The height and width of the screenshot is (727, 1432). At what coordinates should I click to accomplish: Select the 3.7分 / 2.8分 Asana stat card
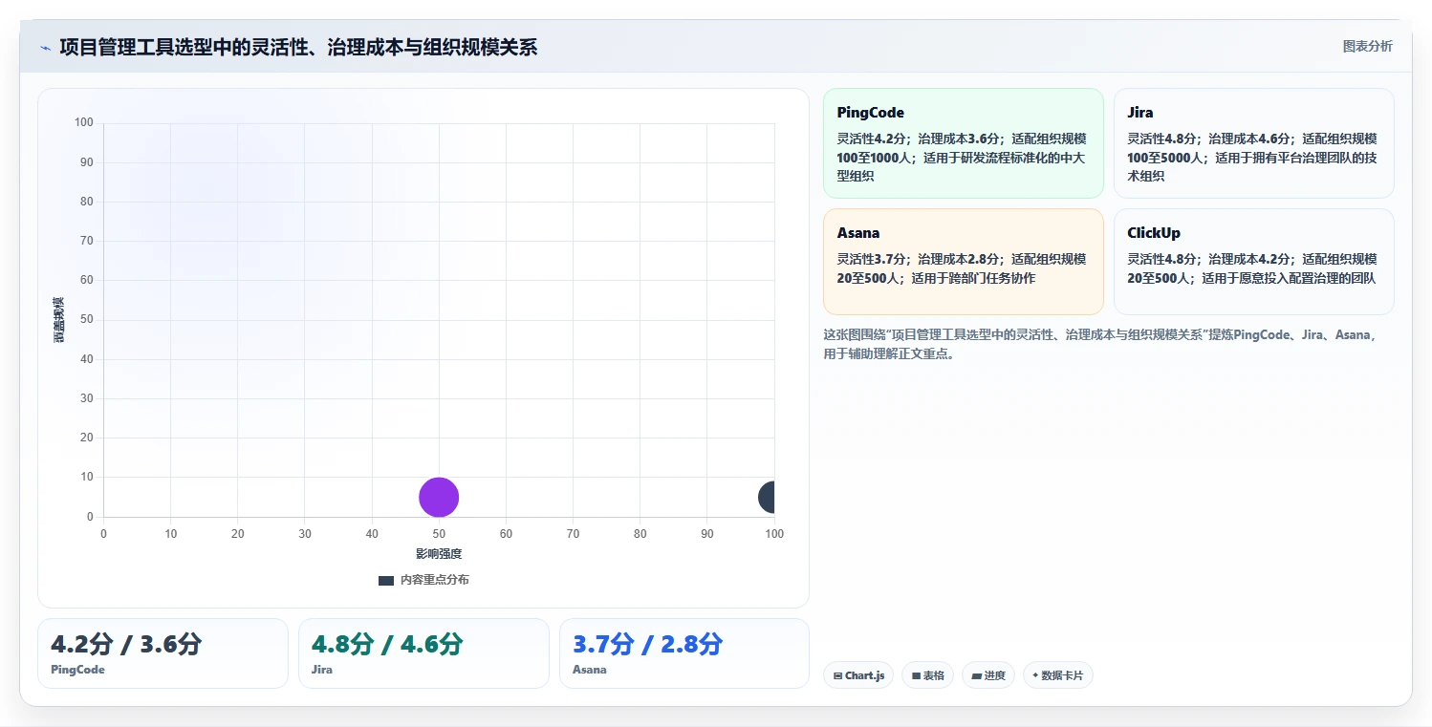[684, 653]
